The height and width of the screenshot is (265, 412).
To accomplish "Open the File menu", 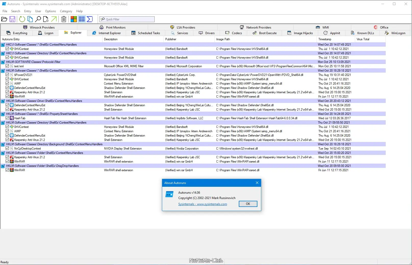I will tap(5, 11).
